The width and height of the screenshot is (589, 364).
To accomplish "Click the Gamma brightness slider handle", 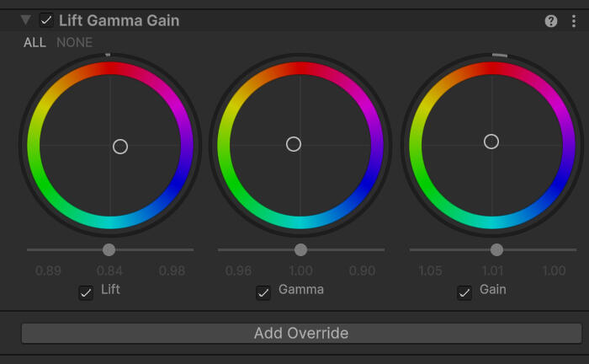I will tap(300, 249).
